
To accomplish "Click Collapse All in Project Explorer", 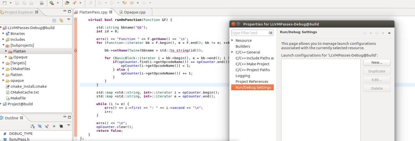I will 54,20.
